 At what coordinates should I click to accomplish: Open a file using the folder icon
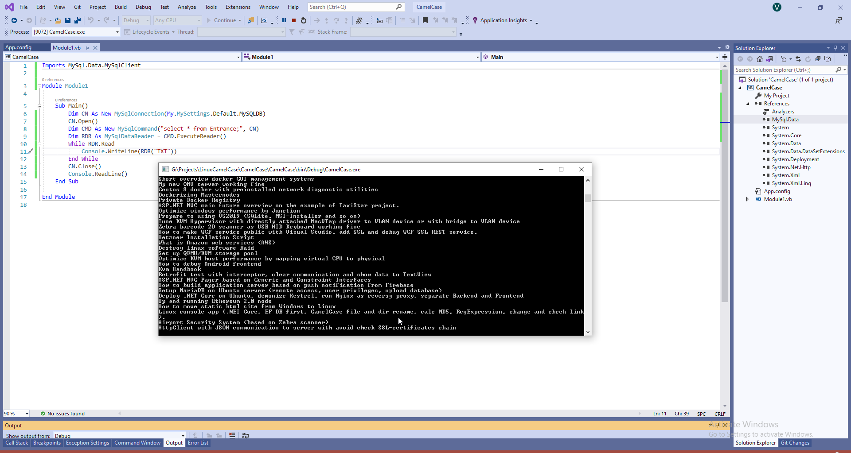pos(58,20)
